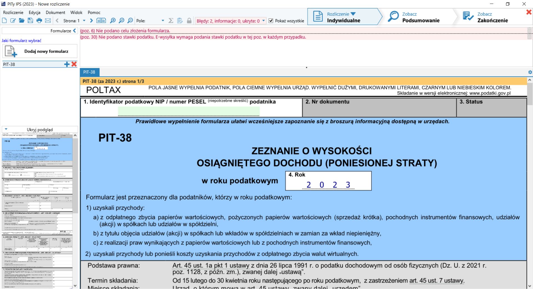The width and height of the screenshot is (533, 289).
Task: Dismiss the poz. 30 error message
Action: point(529,37)
